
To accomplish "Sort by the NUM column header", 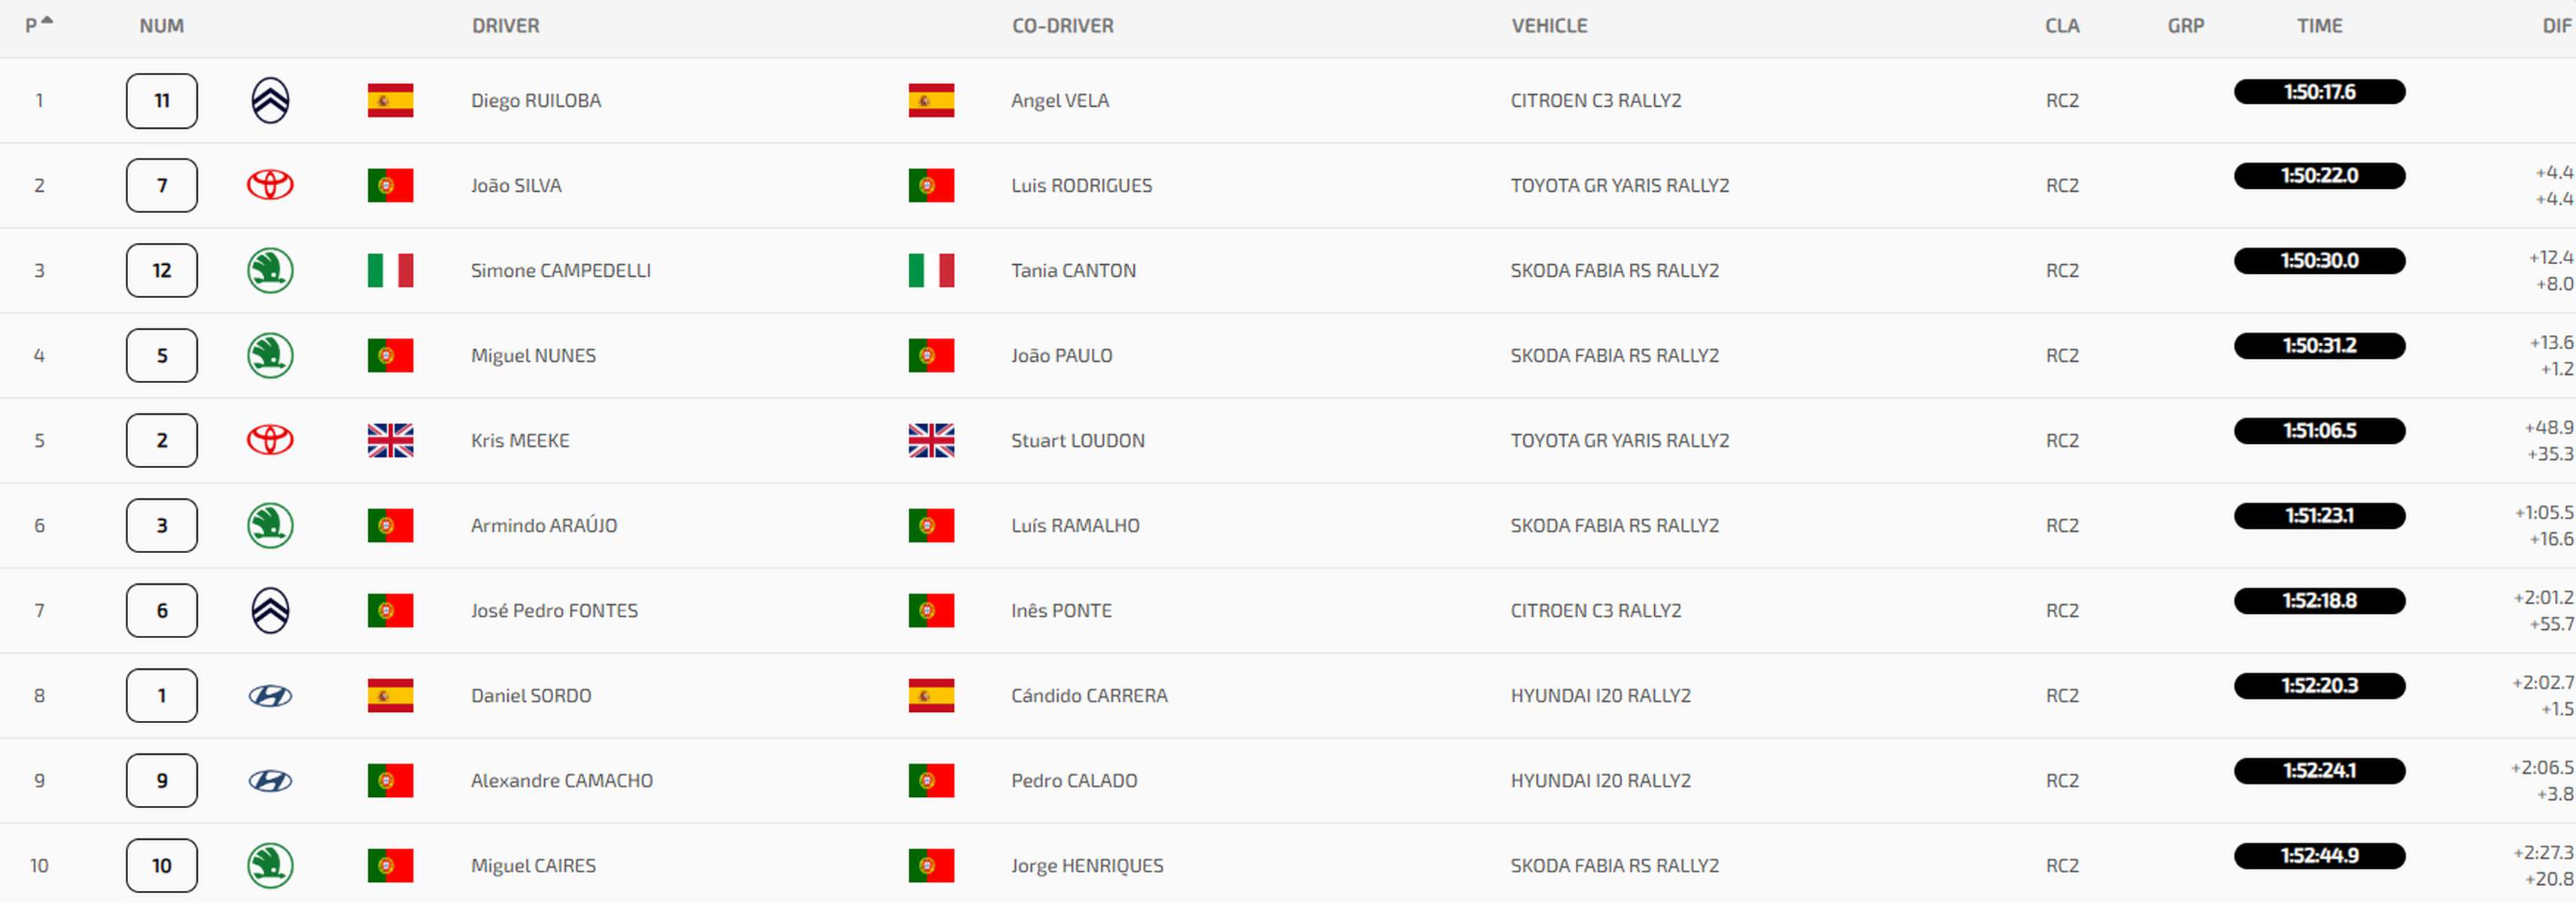I will pyautogui.click(x=161, y=26).
